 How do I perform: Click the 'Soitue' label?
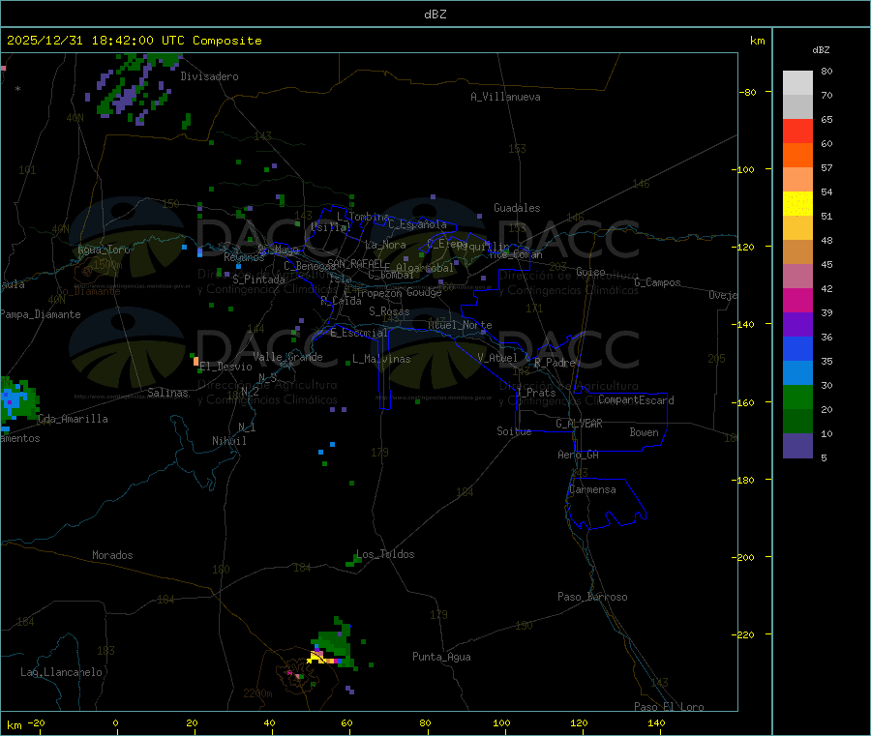point(515,431)
